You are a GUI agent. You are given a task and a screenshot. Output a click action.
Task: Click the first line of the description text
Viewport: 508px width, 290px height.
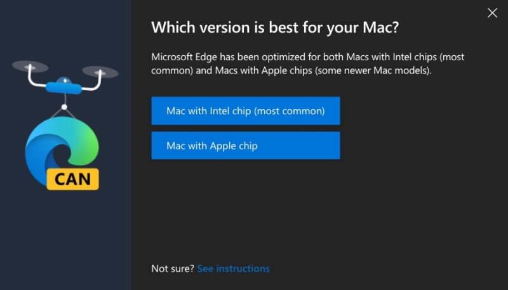point(307,57)
